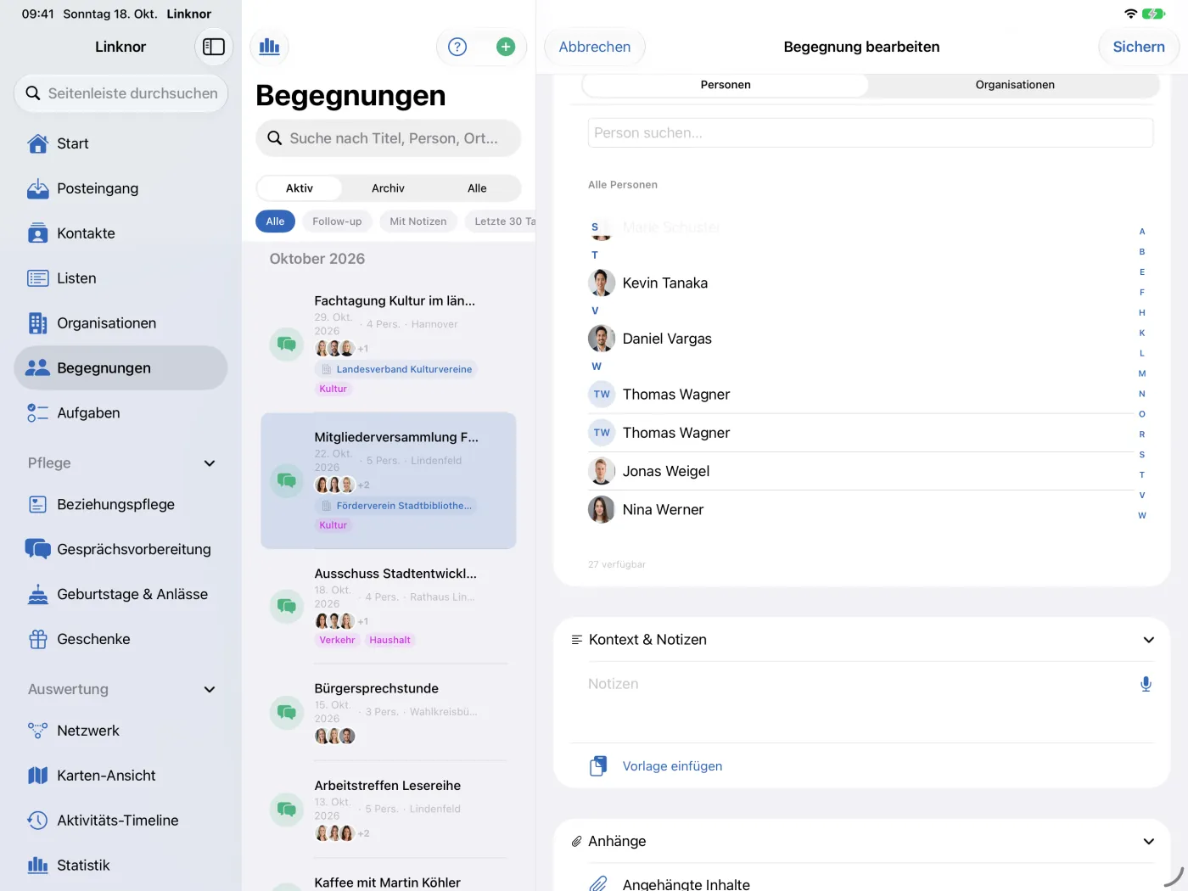Open Statistik in the sidebar
This screenshot has height=891, width=1188.
point(120,866)
